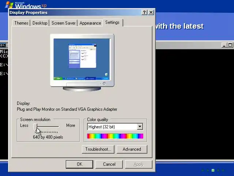Click the greyed-out Apply button

point(139,164)
